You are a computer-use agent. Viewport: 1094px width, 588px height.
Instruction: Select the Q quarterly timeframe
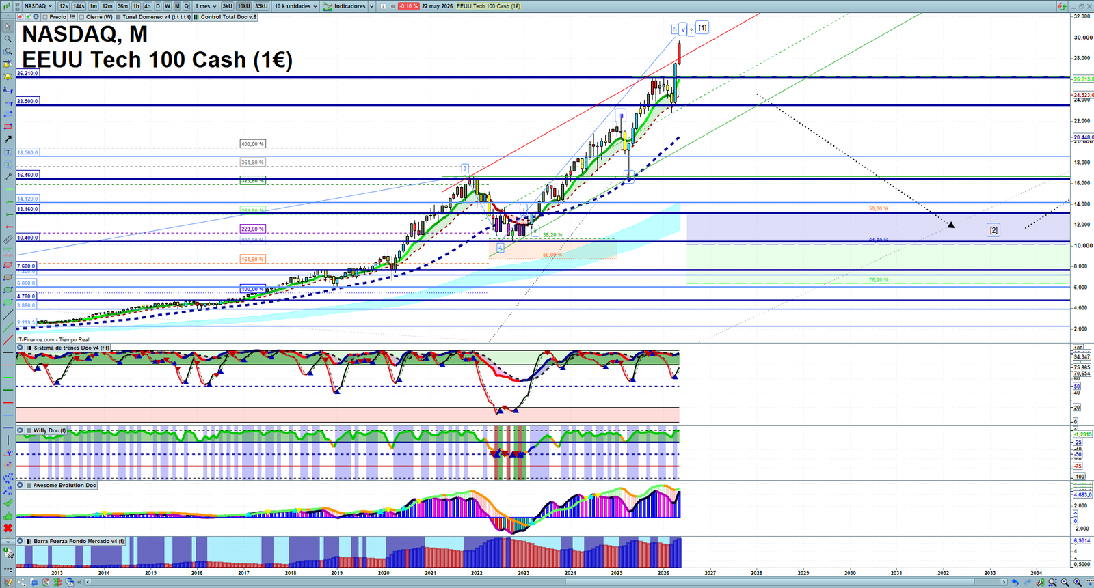coord(186,6)
